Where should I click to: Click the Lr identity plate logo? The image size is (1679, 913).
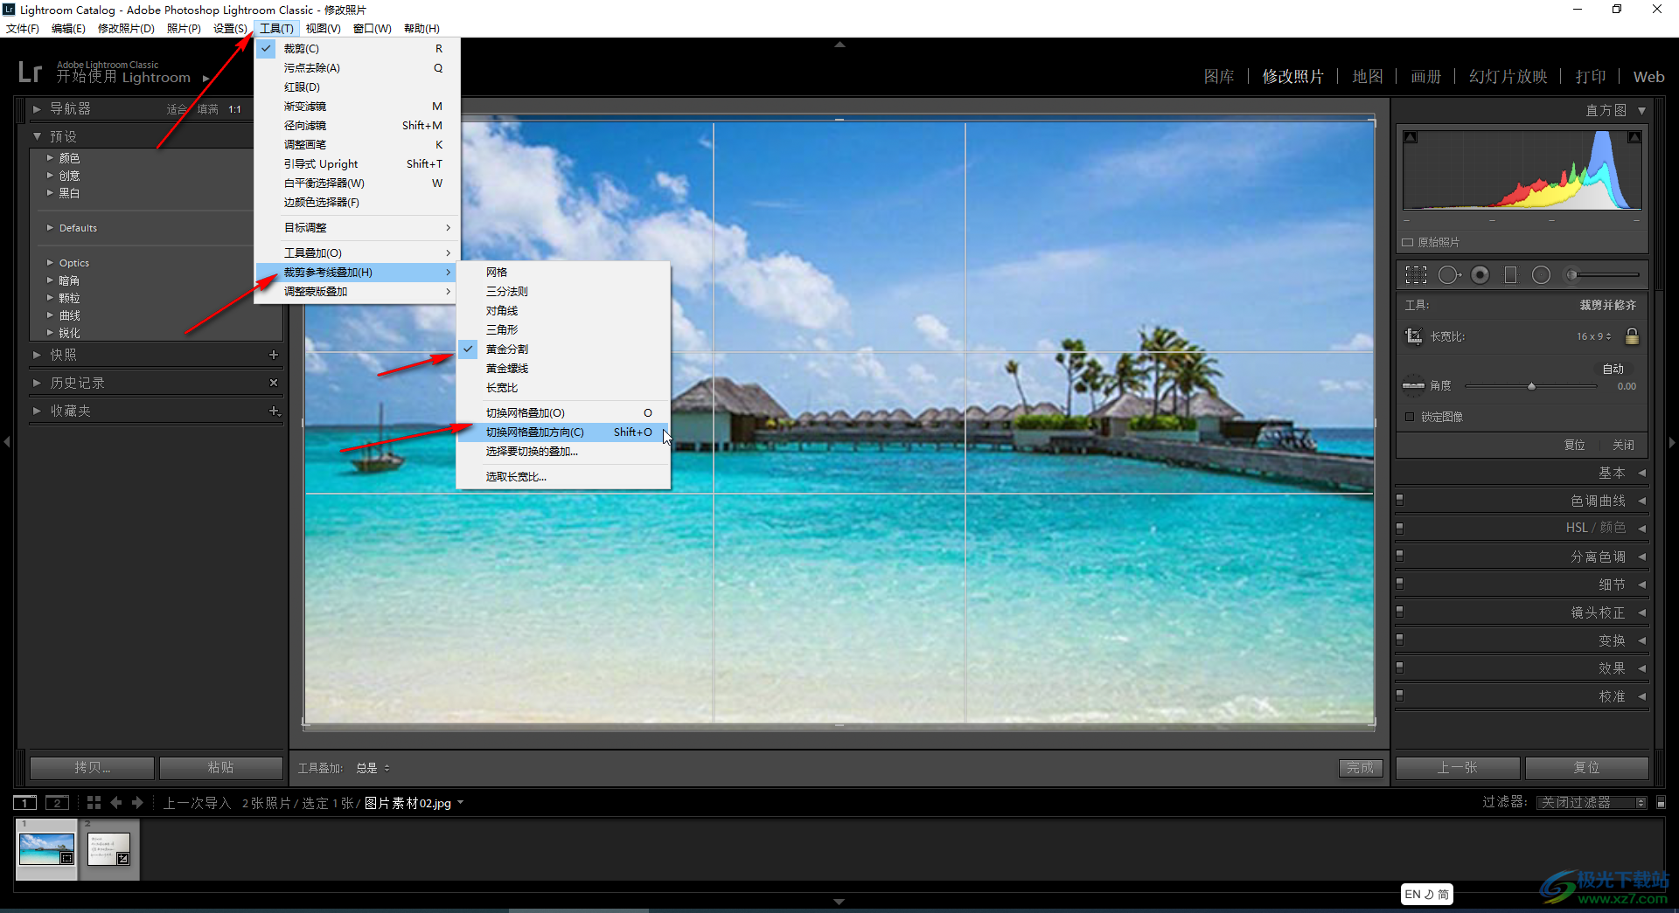(30, 72)
